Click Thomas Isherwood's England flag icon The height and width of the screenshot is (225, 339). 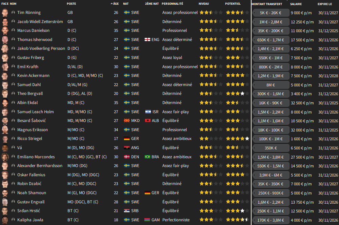click(x=147, y=40)
